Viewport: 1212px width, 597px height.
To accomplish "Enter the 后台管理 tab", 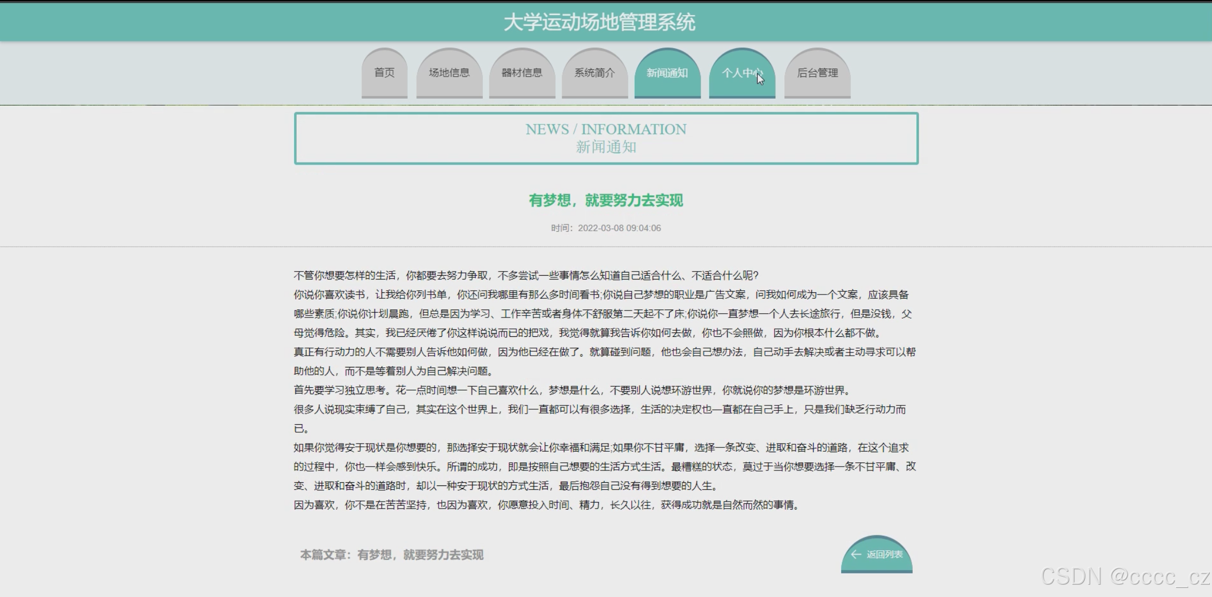I will [817, 73].
